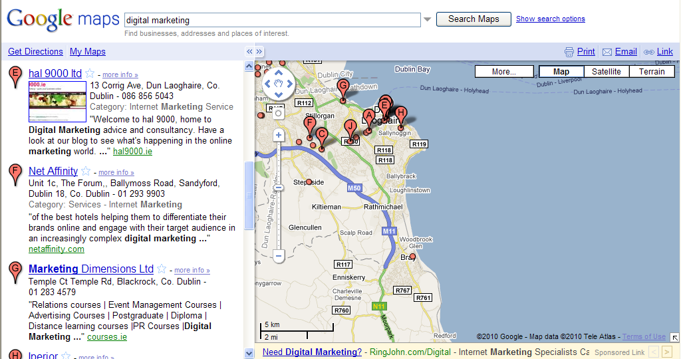Visit the hal9000.ie link
The width and height of the screenshot is (681, 359).
coord(132,152)
